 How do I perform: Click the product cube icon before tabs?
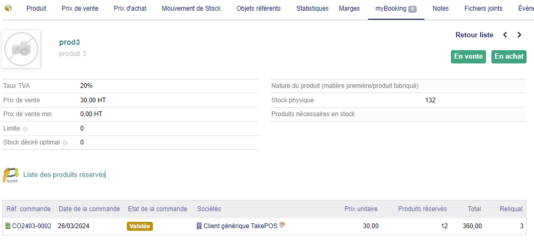click(8, 9)
